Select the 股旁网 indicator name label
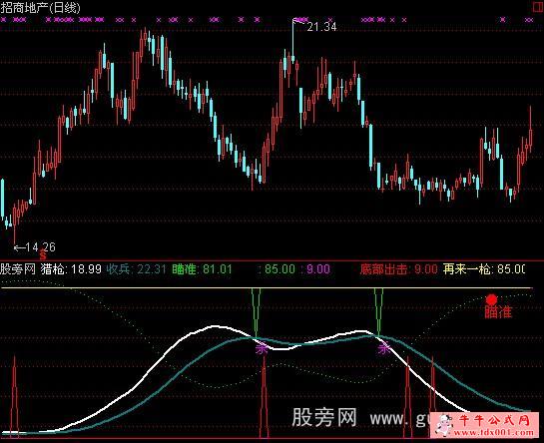Viewport: 544px width, 443px height. click(18, 268)
